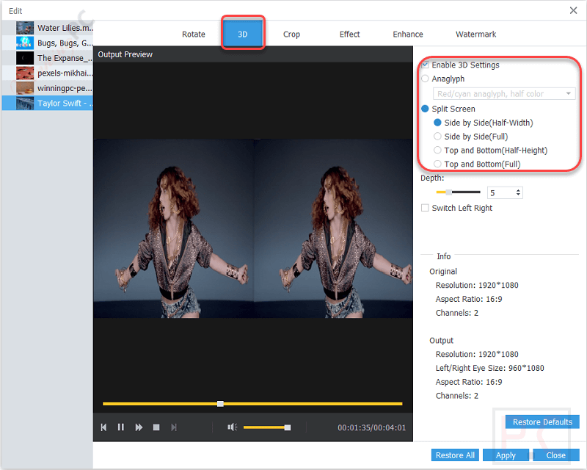Viewport: 587px width, 470px height.
Task: Select Bugs, Bugs video thumbnail
Action: point(25,43)
